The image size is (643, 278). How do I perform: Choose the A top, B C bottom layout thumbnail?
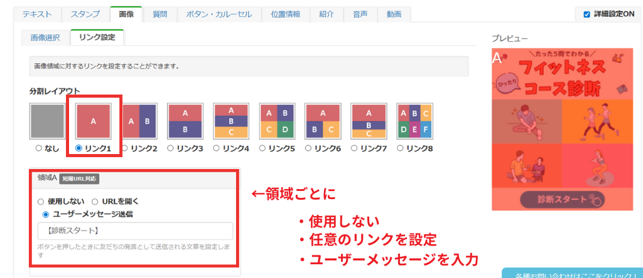click(x=323, y=121)
